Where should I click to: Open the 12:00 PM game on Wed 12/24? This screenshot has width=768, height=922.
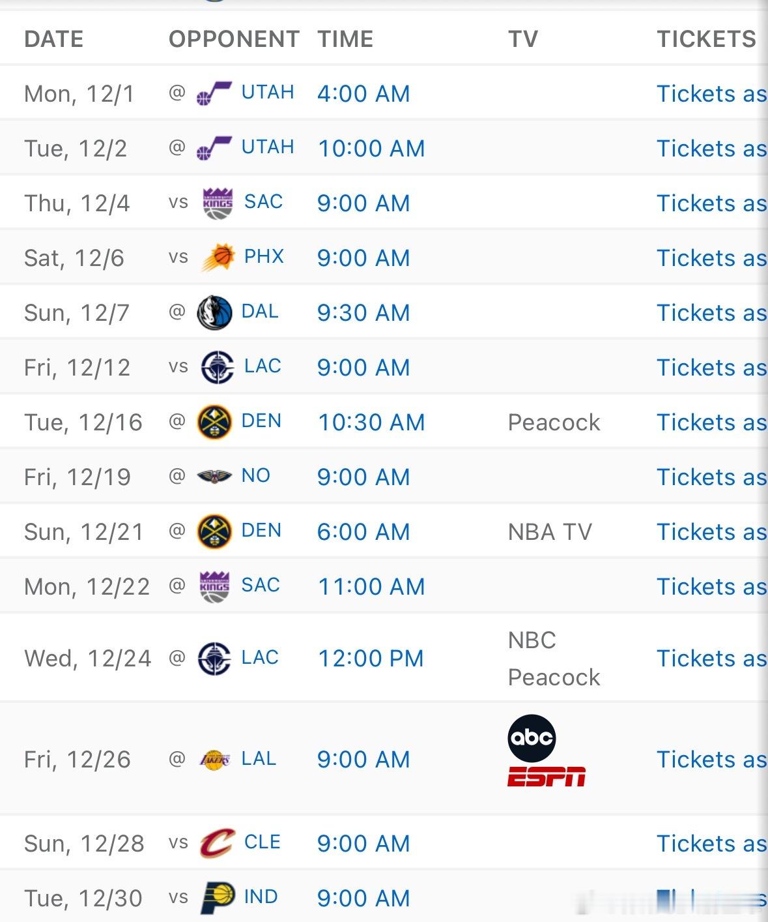point(370,659)
